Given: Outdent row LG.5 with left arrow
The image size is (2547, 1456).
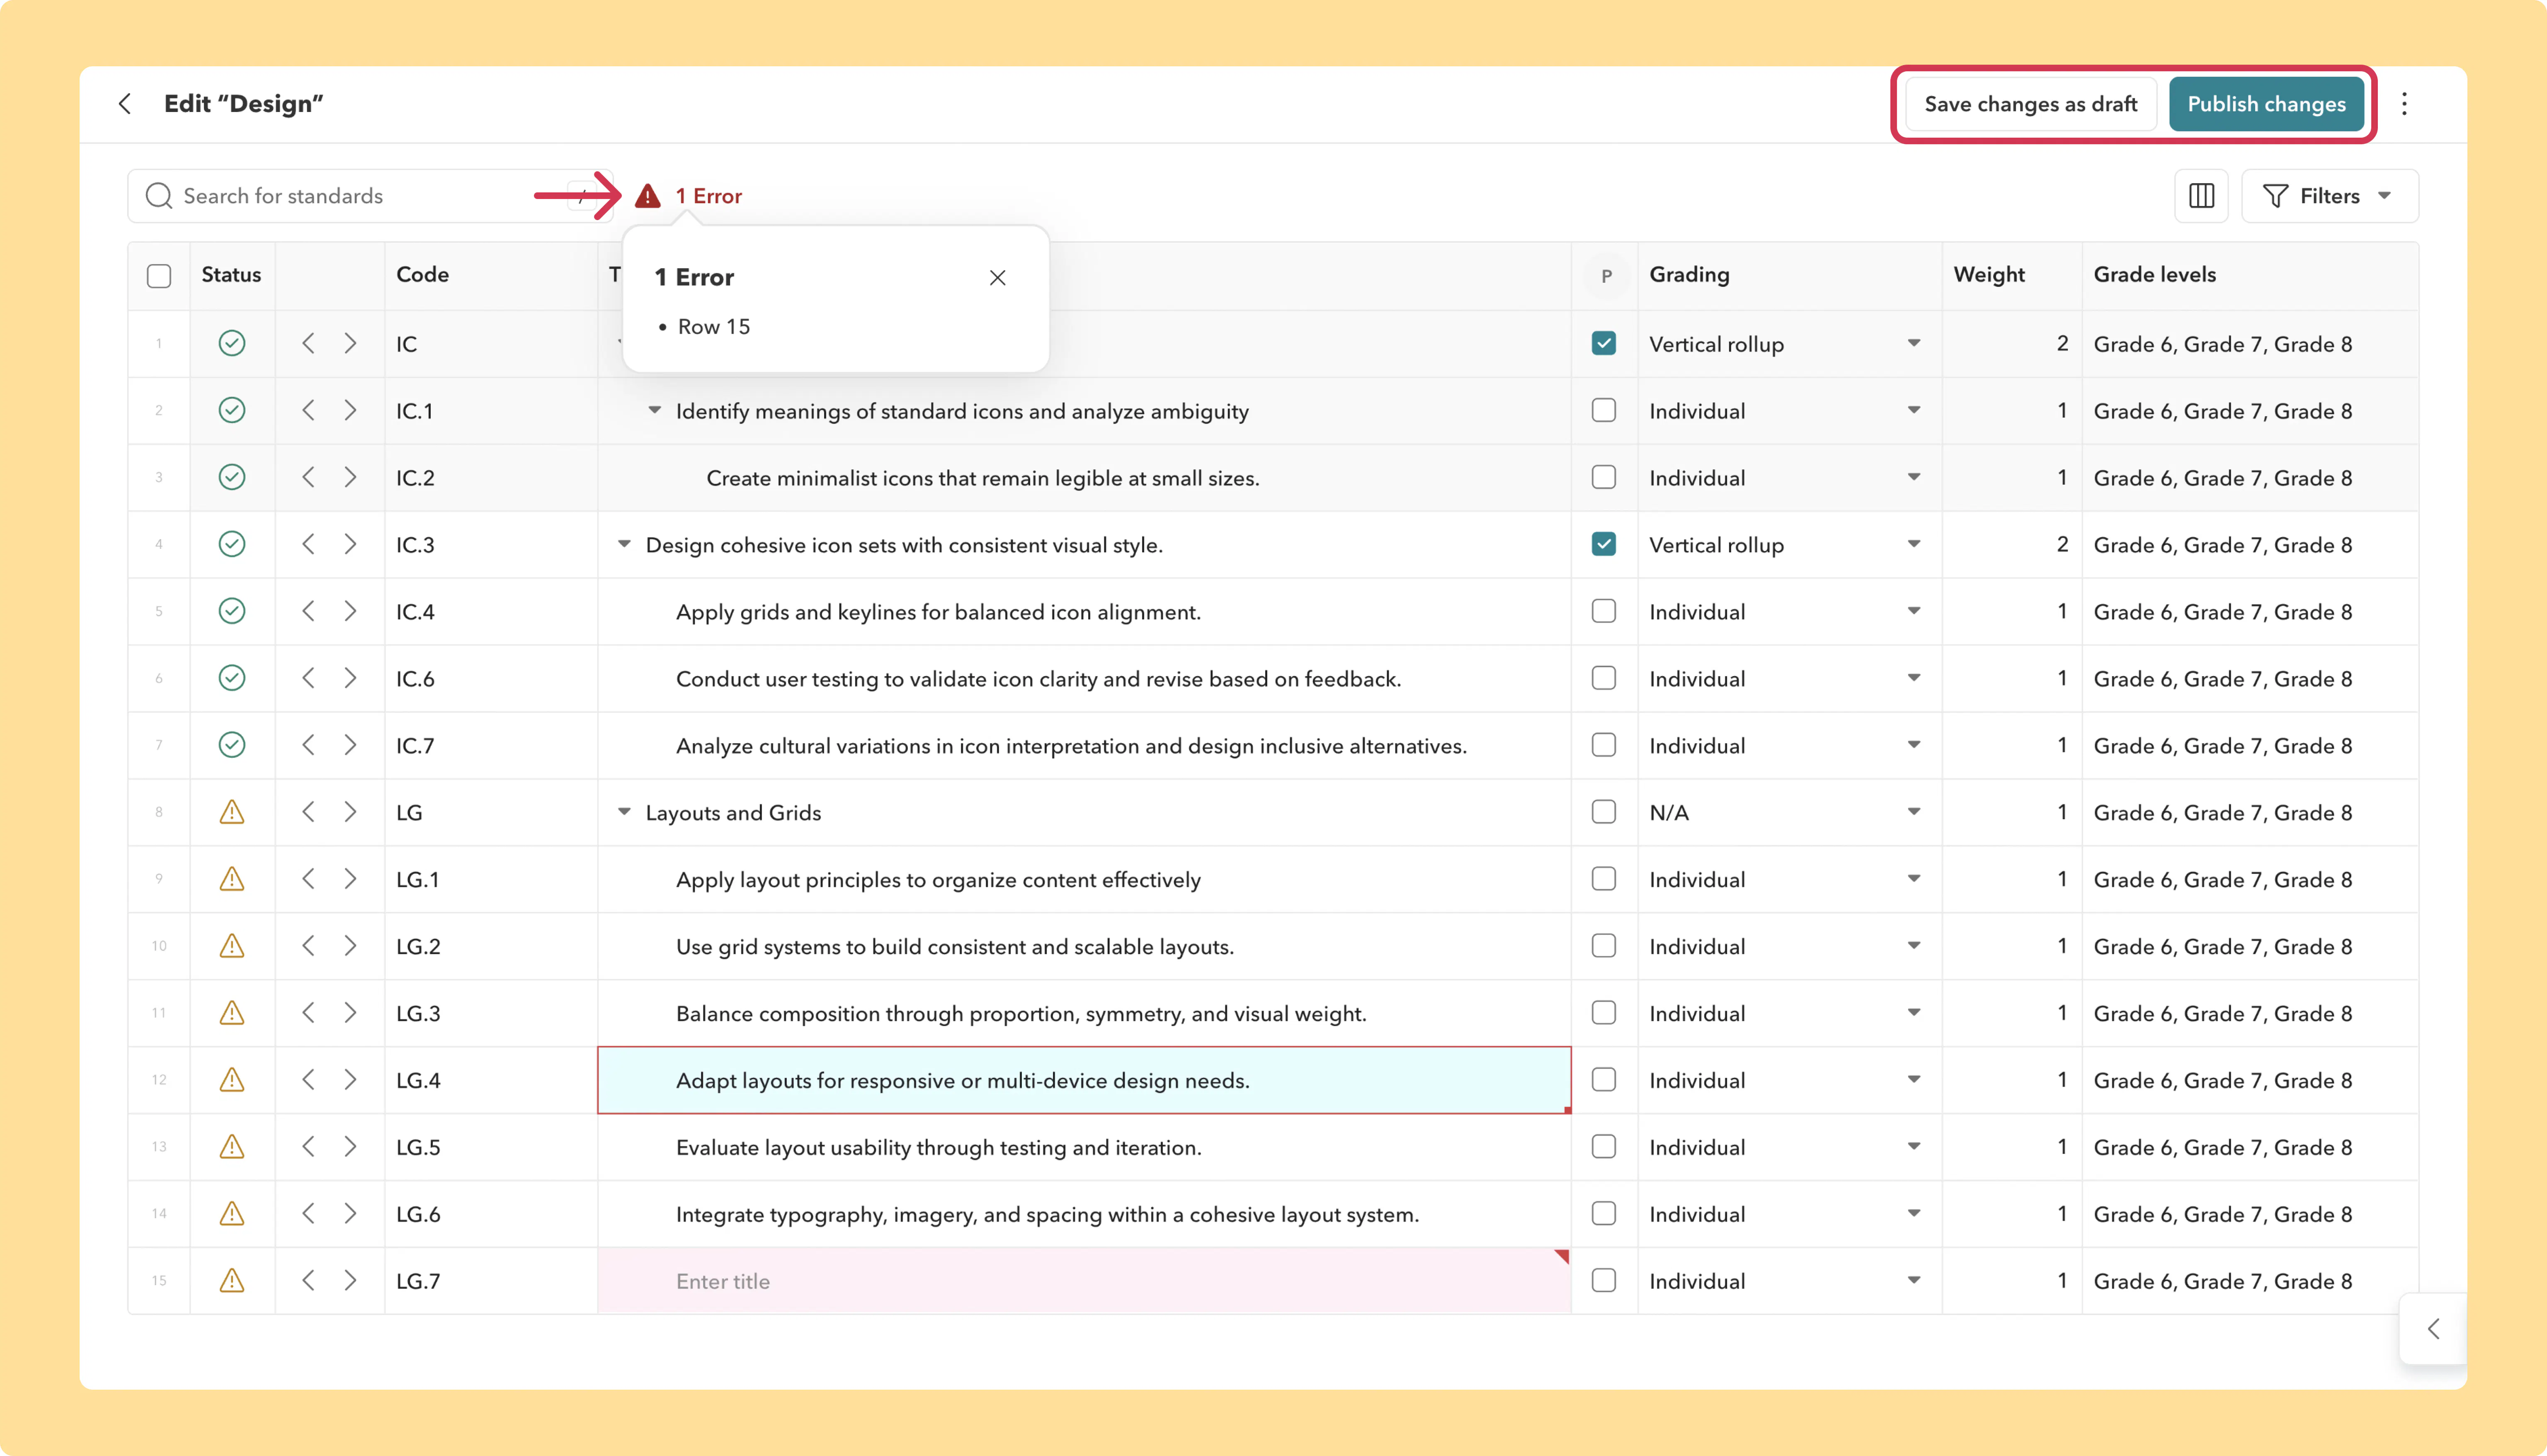Looking at the screenshot, I should (x=309, y=1147).
